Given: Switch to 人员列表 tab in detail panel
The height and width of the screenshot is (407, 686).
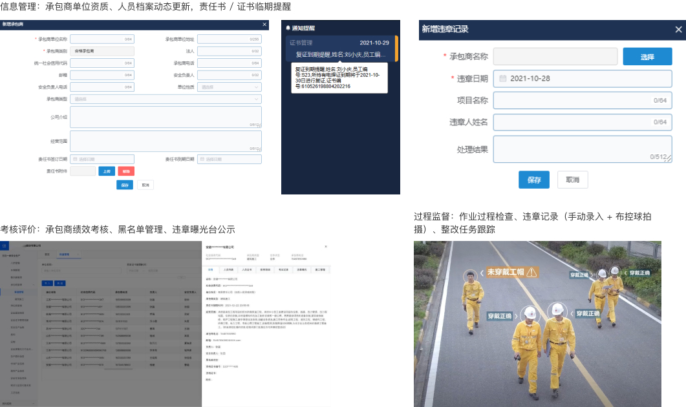Looking at the screenshot, I should click(x=228, y=269).
